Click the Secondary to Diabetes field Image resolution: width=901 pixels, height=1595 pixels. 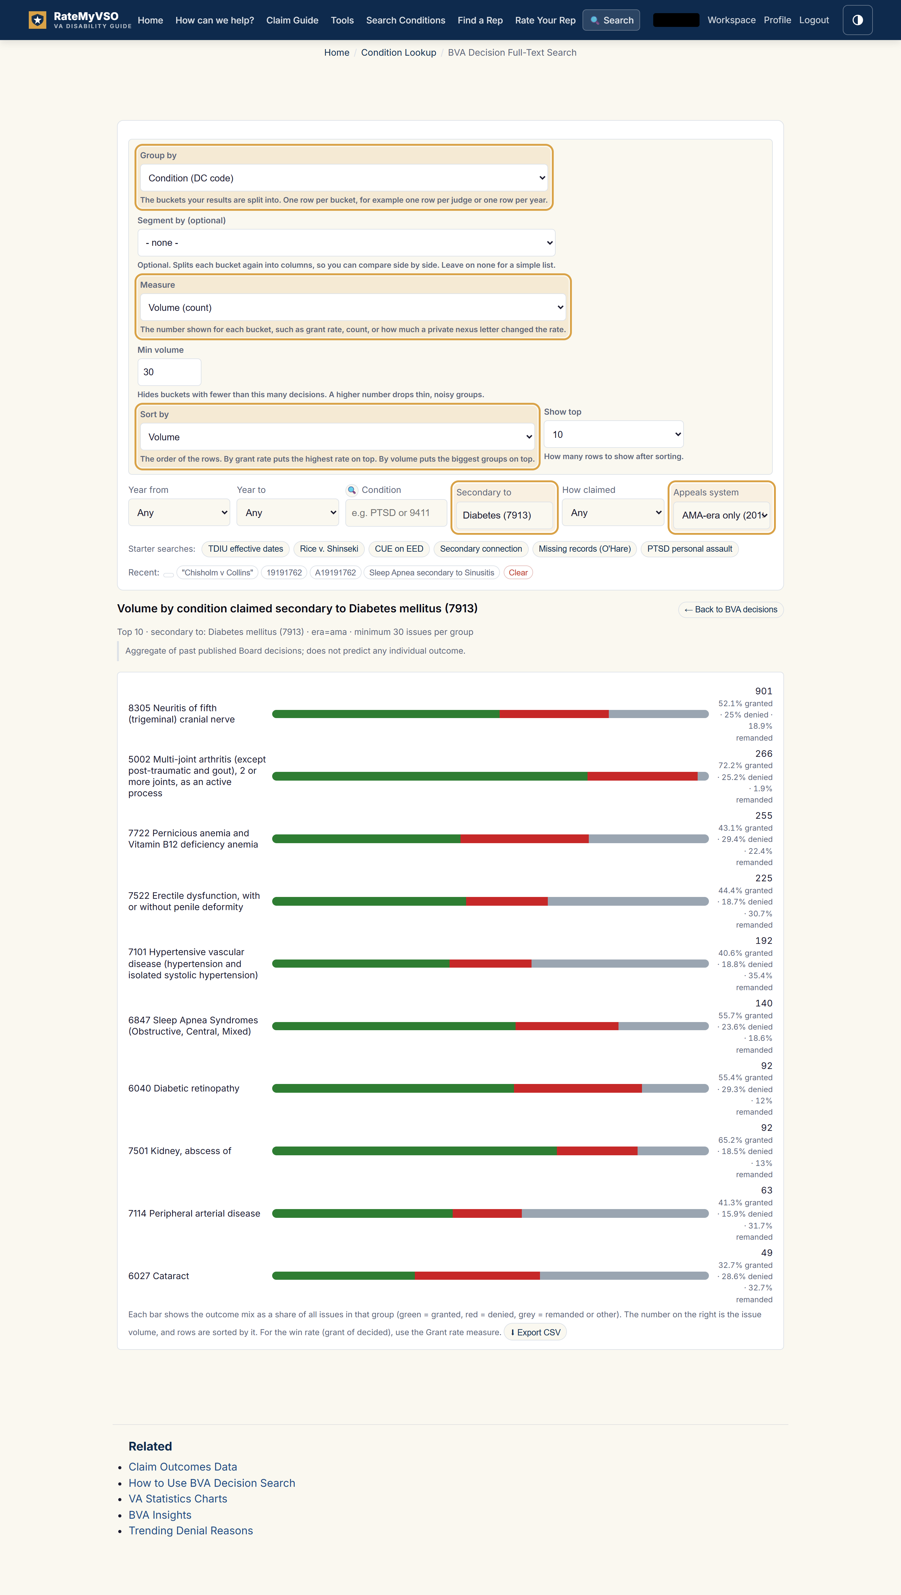pos(504,515)
